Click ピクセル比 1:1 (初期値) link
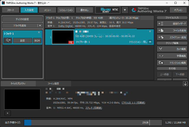 133,103
